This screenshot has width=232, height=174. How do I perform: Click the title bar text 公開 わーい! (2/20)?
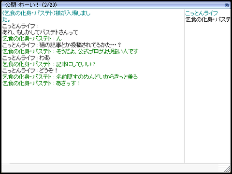coord(31,5)
